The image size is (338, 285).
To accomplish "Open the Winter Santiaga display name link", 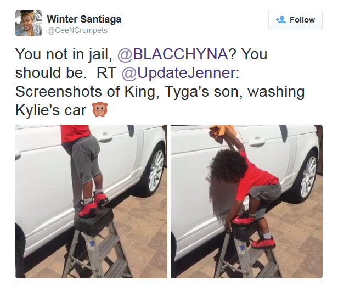I will 84,19.
